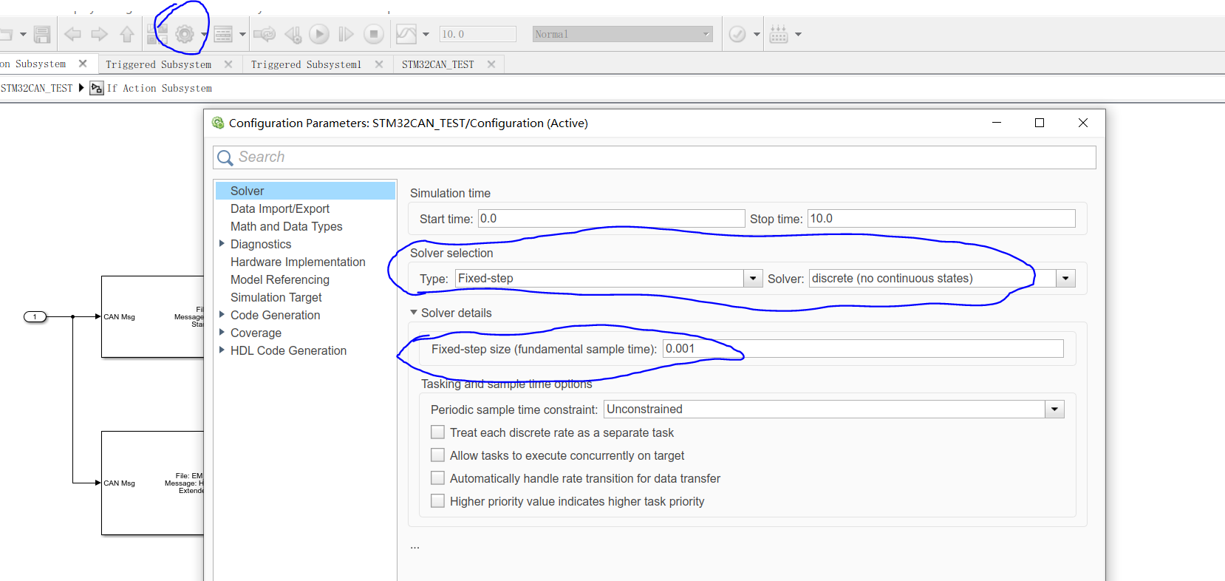Close the Triggered Subsystem tab
1225x581 pixels.
[x=228, y=64]
